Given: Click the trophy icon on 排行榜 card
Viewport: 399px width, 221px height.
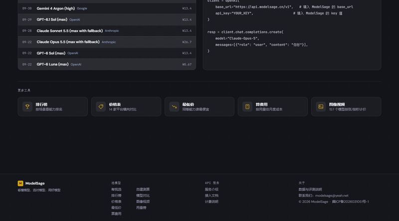Looking at the screenshot, I should pos(27,107).
